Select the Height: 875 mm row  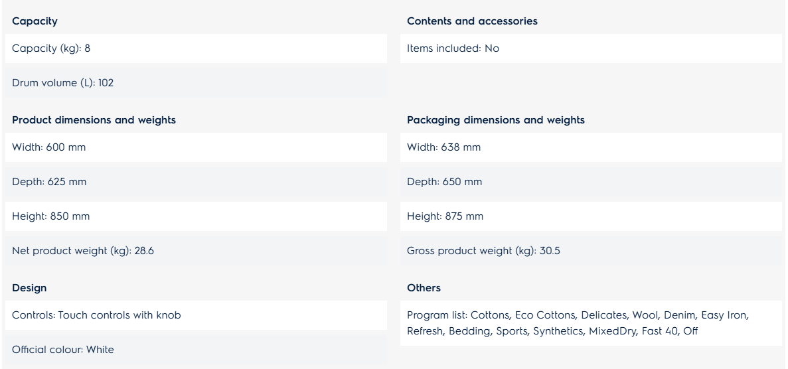[591, 216]
